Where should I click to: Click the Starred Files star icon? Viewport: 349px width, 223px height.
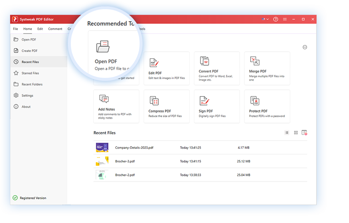16,73
